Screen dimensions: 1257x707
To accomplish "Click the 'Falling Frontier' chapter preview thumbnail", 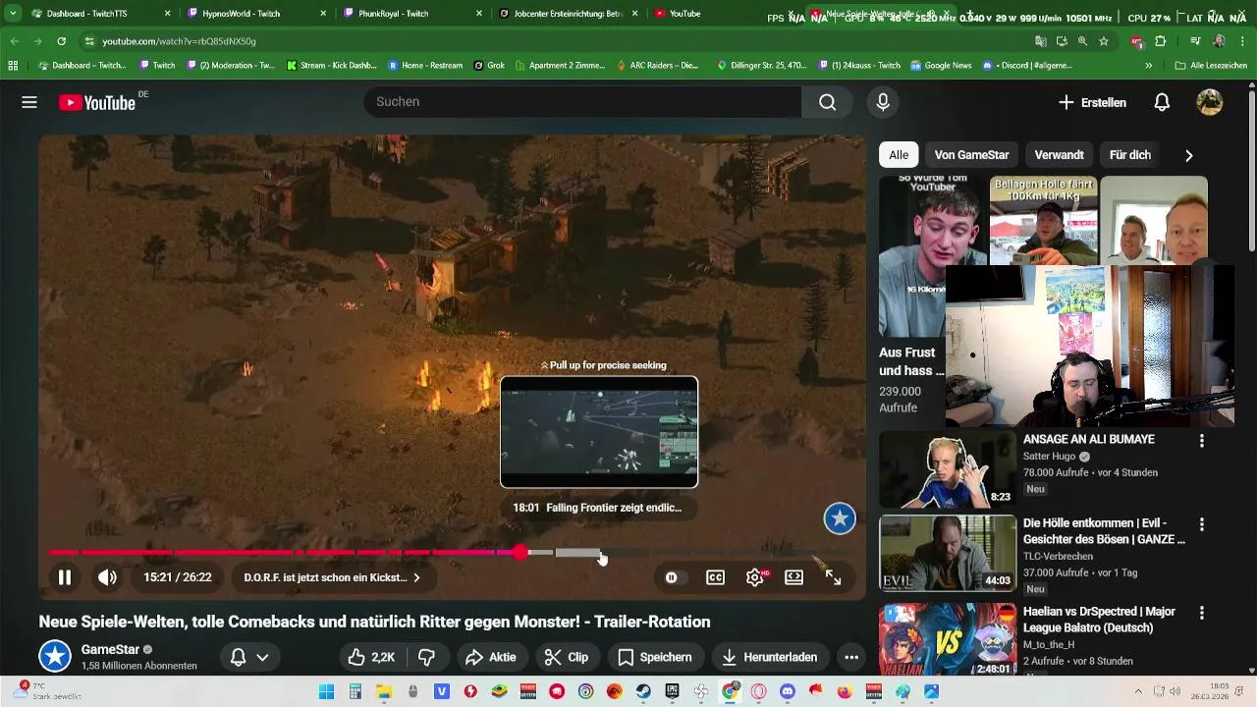I will click(x=599, y=432).
